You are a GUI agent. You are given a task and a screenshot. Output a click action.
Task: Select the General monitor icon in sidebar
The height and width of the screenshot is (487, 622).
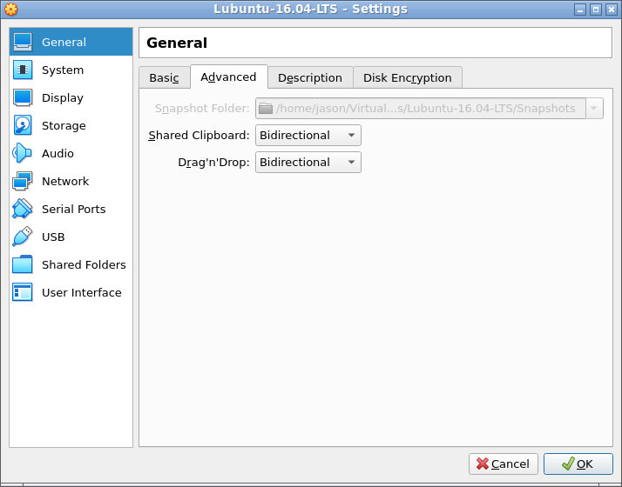23,42
